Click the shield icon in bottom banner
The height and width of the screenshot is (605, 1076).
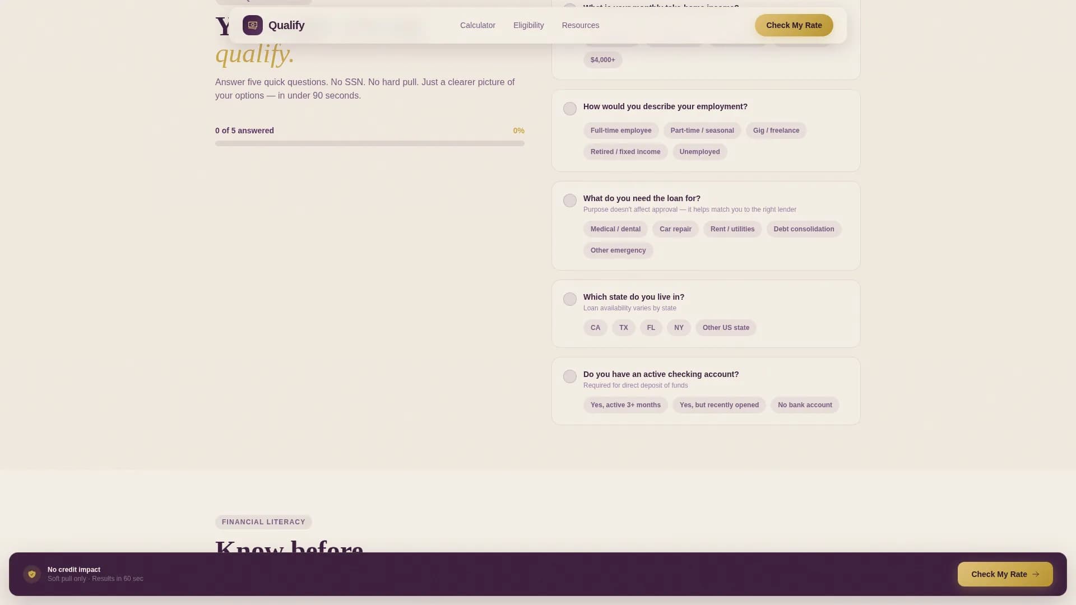click(32, 574)
